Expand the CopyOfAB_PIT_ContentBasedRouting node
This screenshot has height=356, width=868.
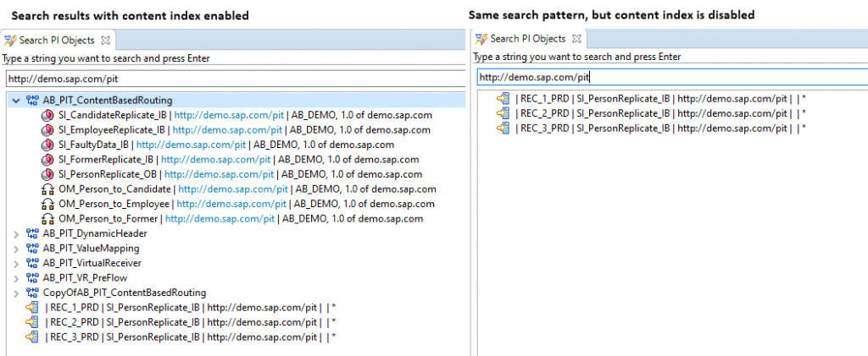coord(16,293)
